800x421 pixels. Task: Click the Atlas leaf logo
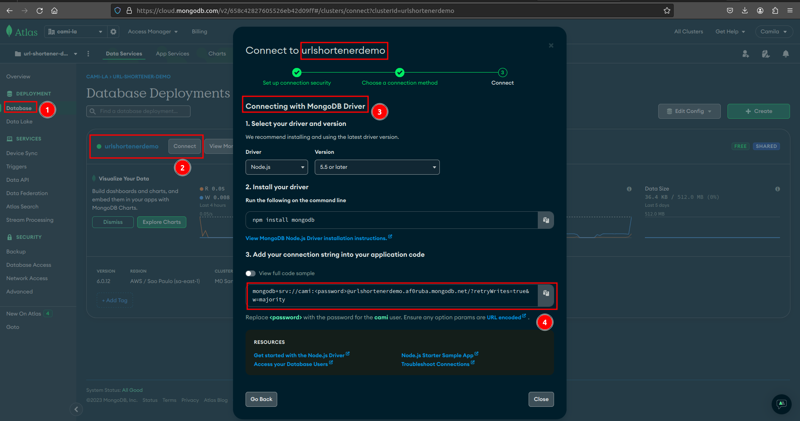click(9, 31)
